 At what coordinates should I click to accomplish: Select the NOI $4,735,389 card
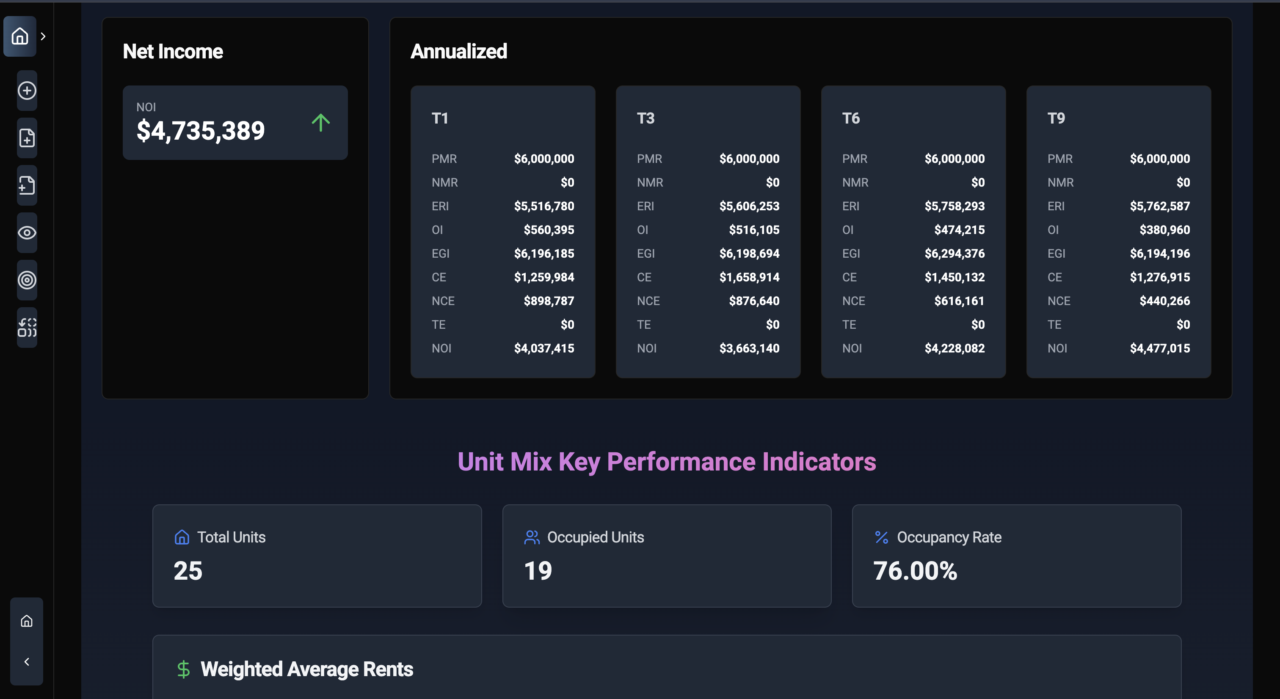click(235, 123)
